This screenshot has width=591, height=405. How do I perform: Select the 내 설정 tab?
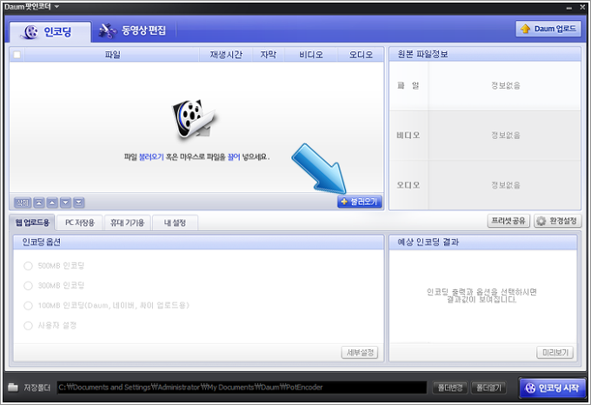pos(175,222)
